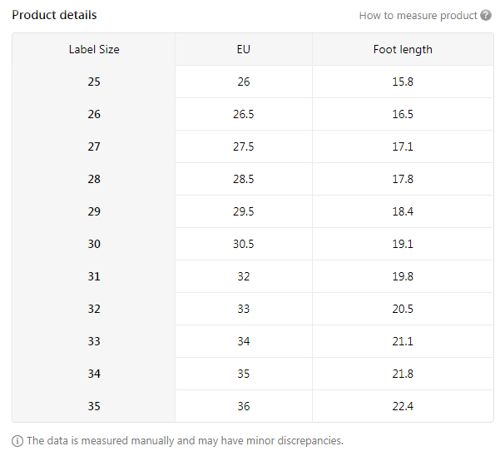Click the manual measurement disclaimer text
This screenshot has height=461, width=500.
click(185, 441)
